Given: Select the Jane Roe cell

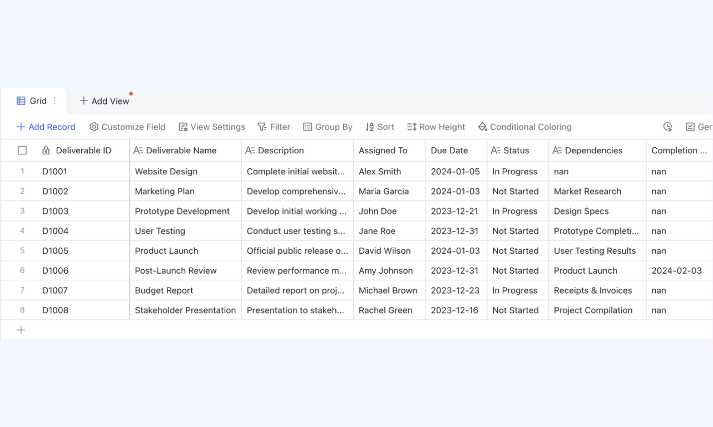Looking at the screenshot, I should click(x=389, y=231).
